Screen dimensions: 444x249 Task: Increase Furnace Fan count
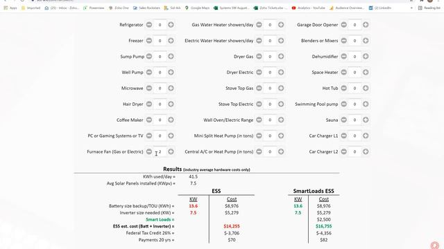click(171, 151)
